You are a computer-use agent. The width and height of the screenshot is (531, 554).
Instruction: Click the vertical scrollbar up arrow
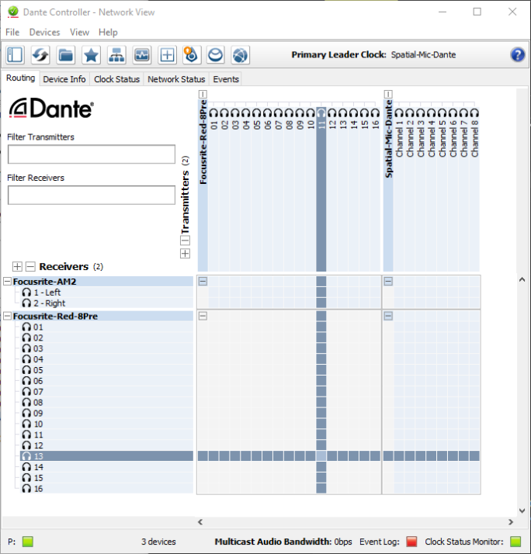[522, 279]
